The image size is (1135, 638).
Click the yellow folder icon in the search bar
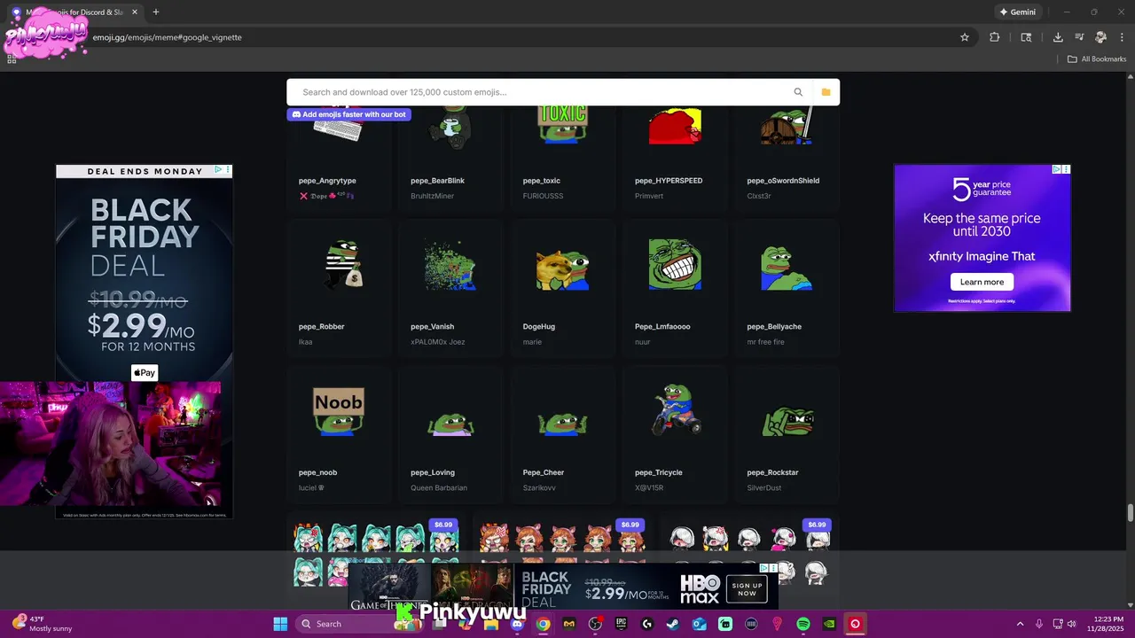coord(826,92)
